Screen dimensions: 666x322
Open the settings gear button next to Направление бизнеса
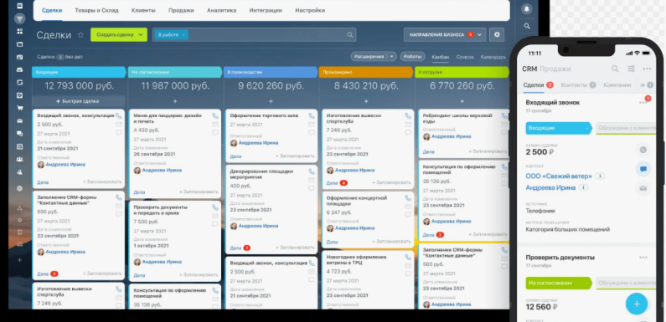pos(497,35)
